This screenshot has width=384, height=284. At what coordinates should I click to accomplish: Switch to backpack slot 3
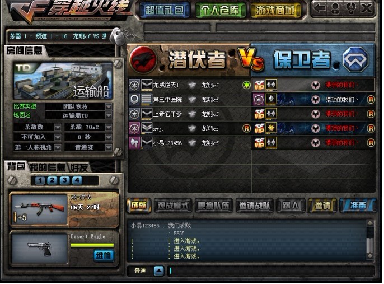65,181
